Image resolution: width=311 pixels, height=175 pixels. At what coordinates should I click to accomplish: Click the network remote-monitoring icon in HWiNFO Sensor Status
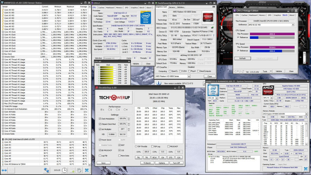click(x=46, y=170)
